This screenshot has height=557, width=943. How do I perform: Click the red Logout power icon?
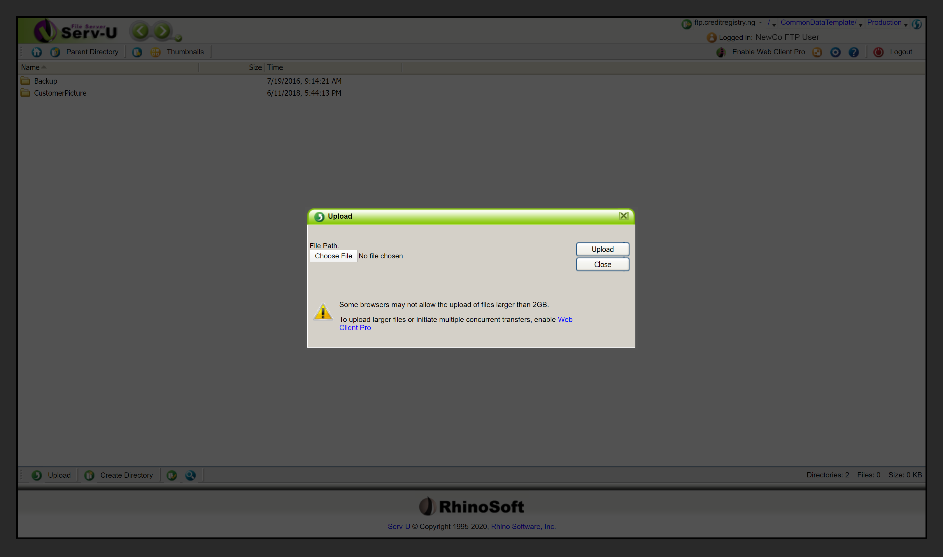[x=879, y=52]
